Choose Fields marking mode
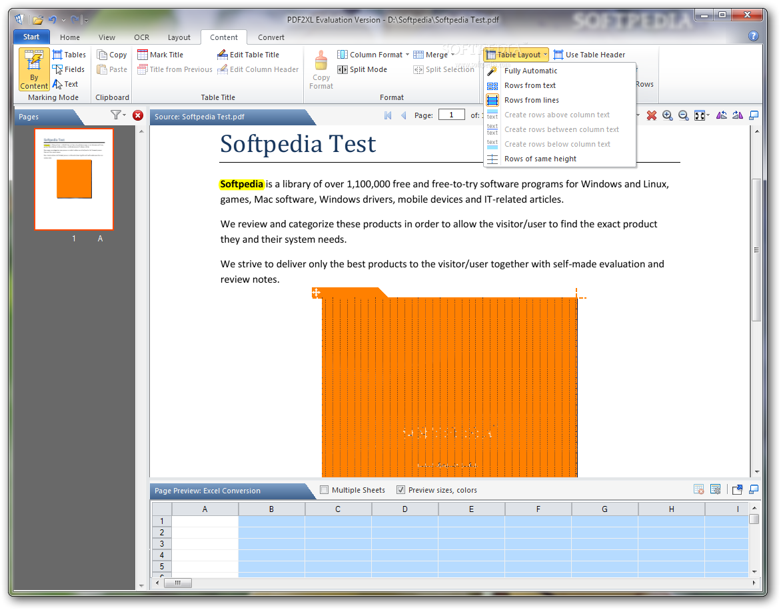Viewport: 781px width, 610px height. 69,69
